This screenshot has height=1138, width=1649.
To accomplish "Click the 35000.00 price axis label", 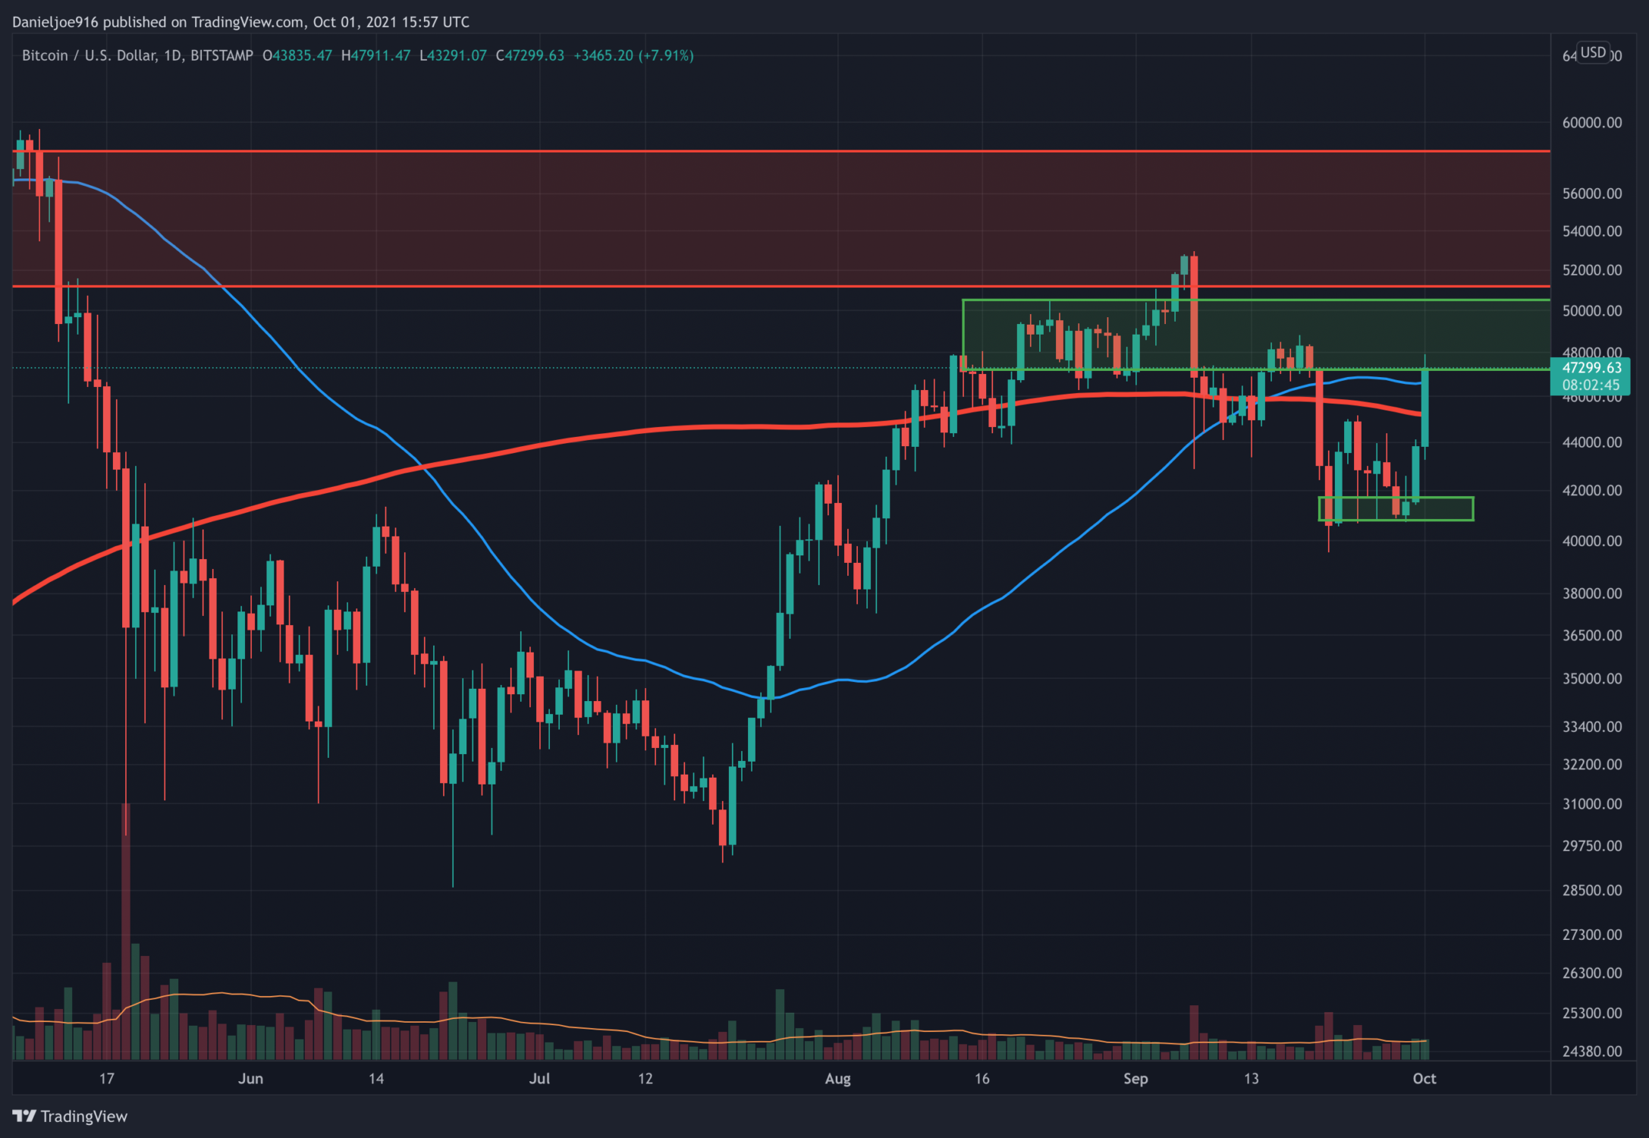I will coord(1592,679).
